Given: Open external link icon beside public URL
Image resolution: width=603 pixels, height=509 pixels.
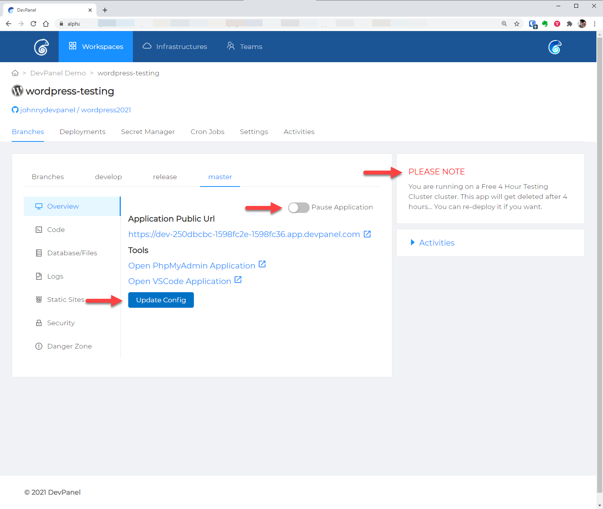Looking at the screenshot, I should [367, 234].
